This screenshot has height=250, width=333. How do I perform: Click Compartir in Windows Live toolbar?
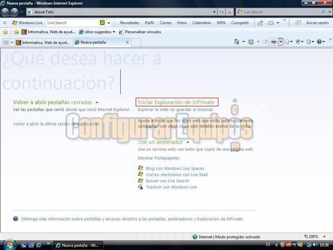[x=240, y=23]
